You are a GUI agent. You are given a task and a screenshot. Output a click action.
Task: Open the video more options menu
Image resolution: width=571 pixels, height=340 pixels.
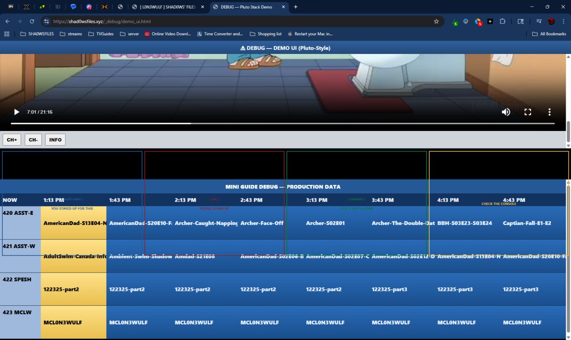pyautogui.click(x=550, y=112)
